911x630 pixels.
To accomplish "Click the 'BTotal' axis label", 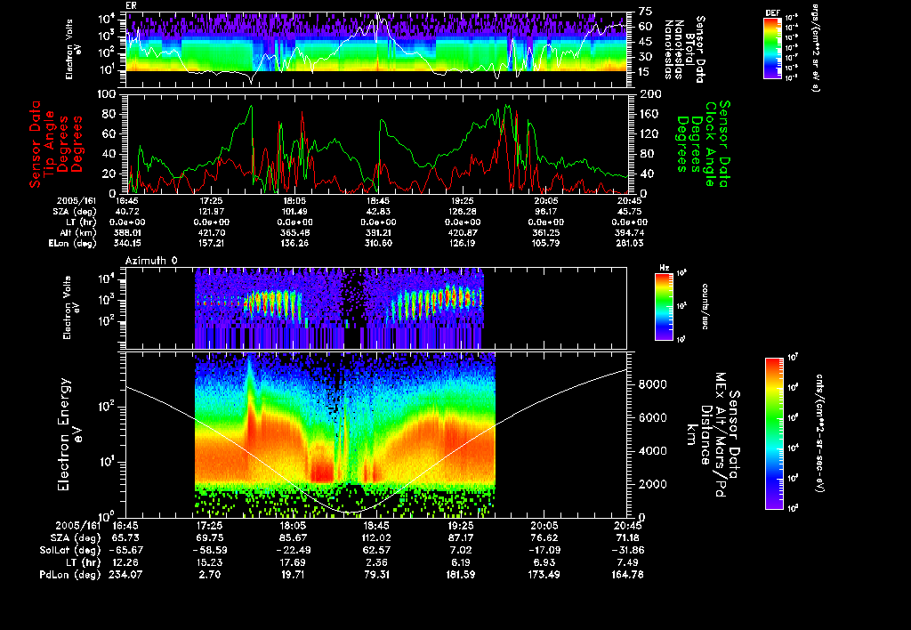I will [x=689, y=51].
